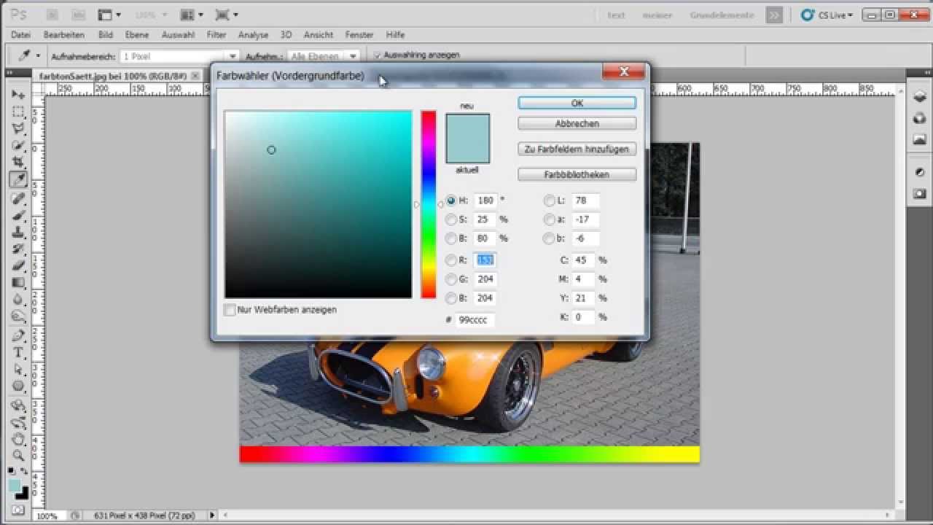Open the Layers panel icon in right dock
This screenshot has height=525, width=933.
click(920, 96)
